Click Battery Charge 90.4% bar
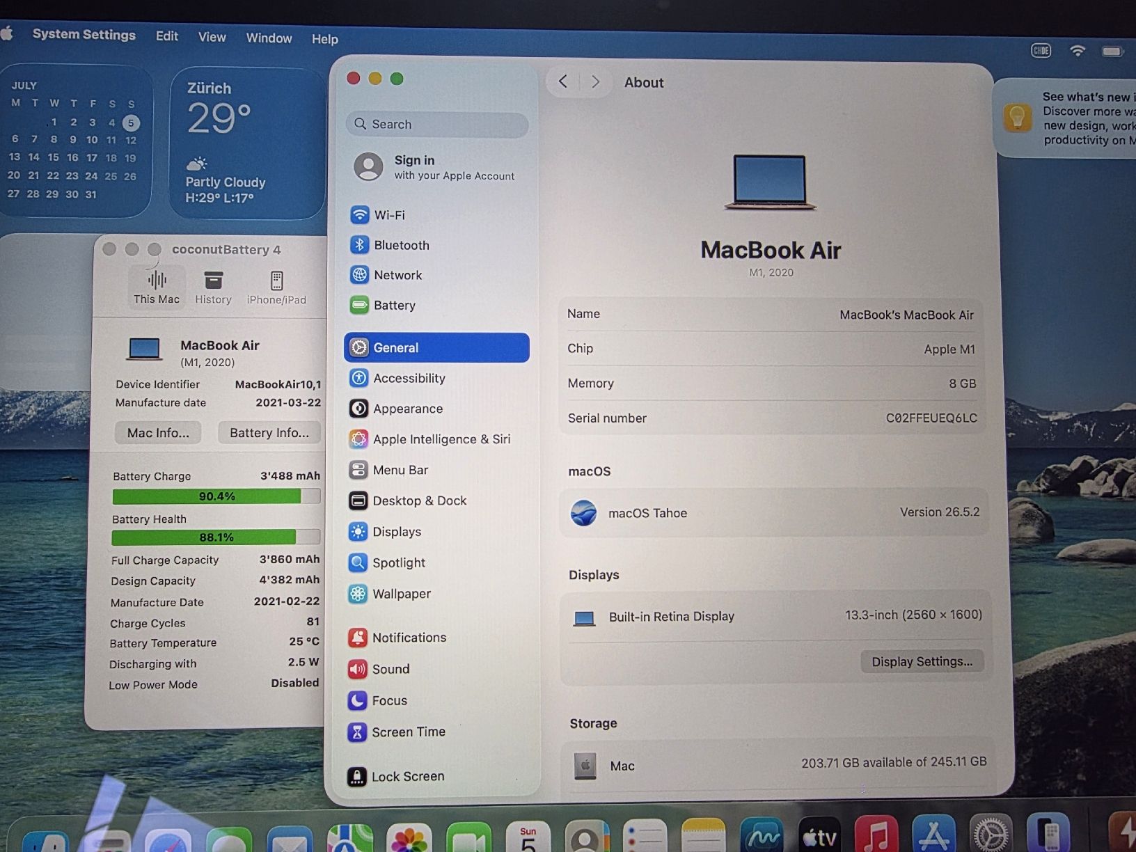Screen dimensions: 1136x852 click(216, 496)
